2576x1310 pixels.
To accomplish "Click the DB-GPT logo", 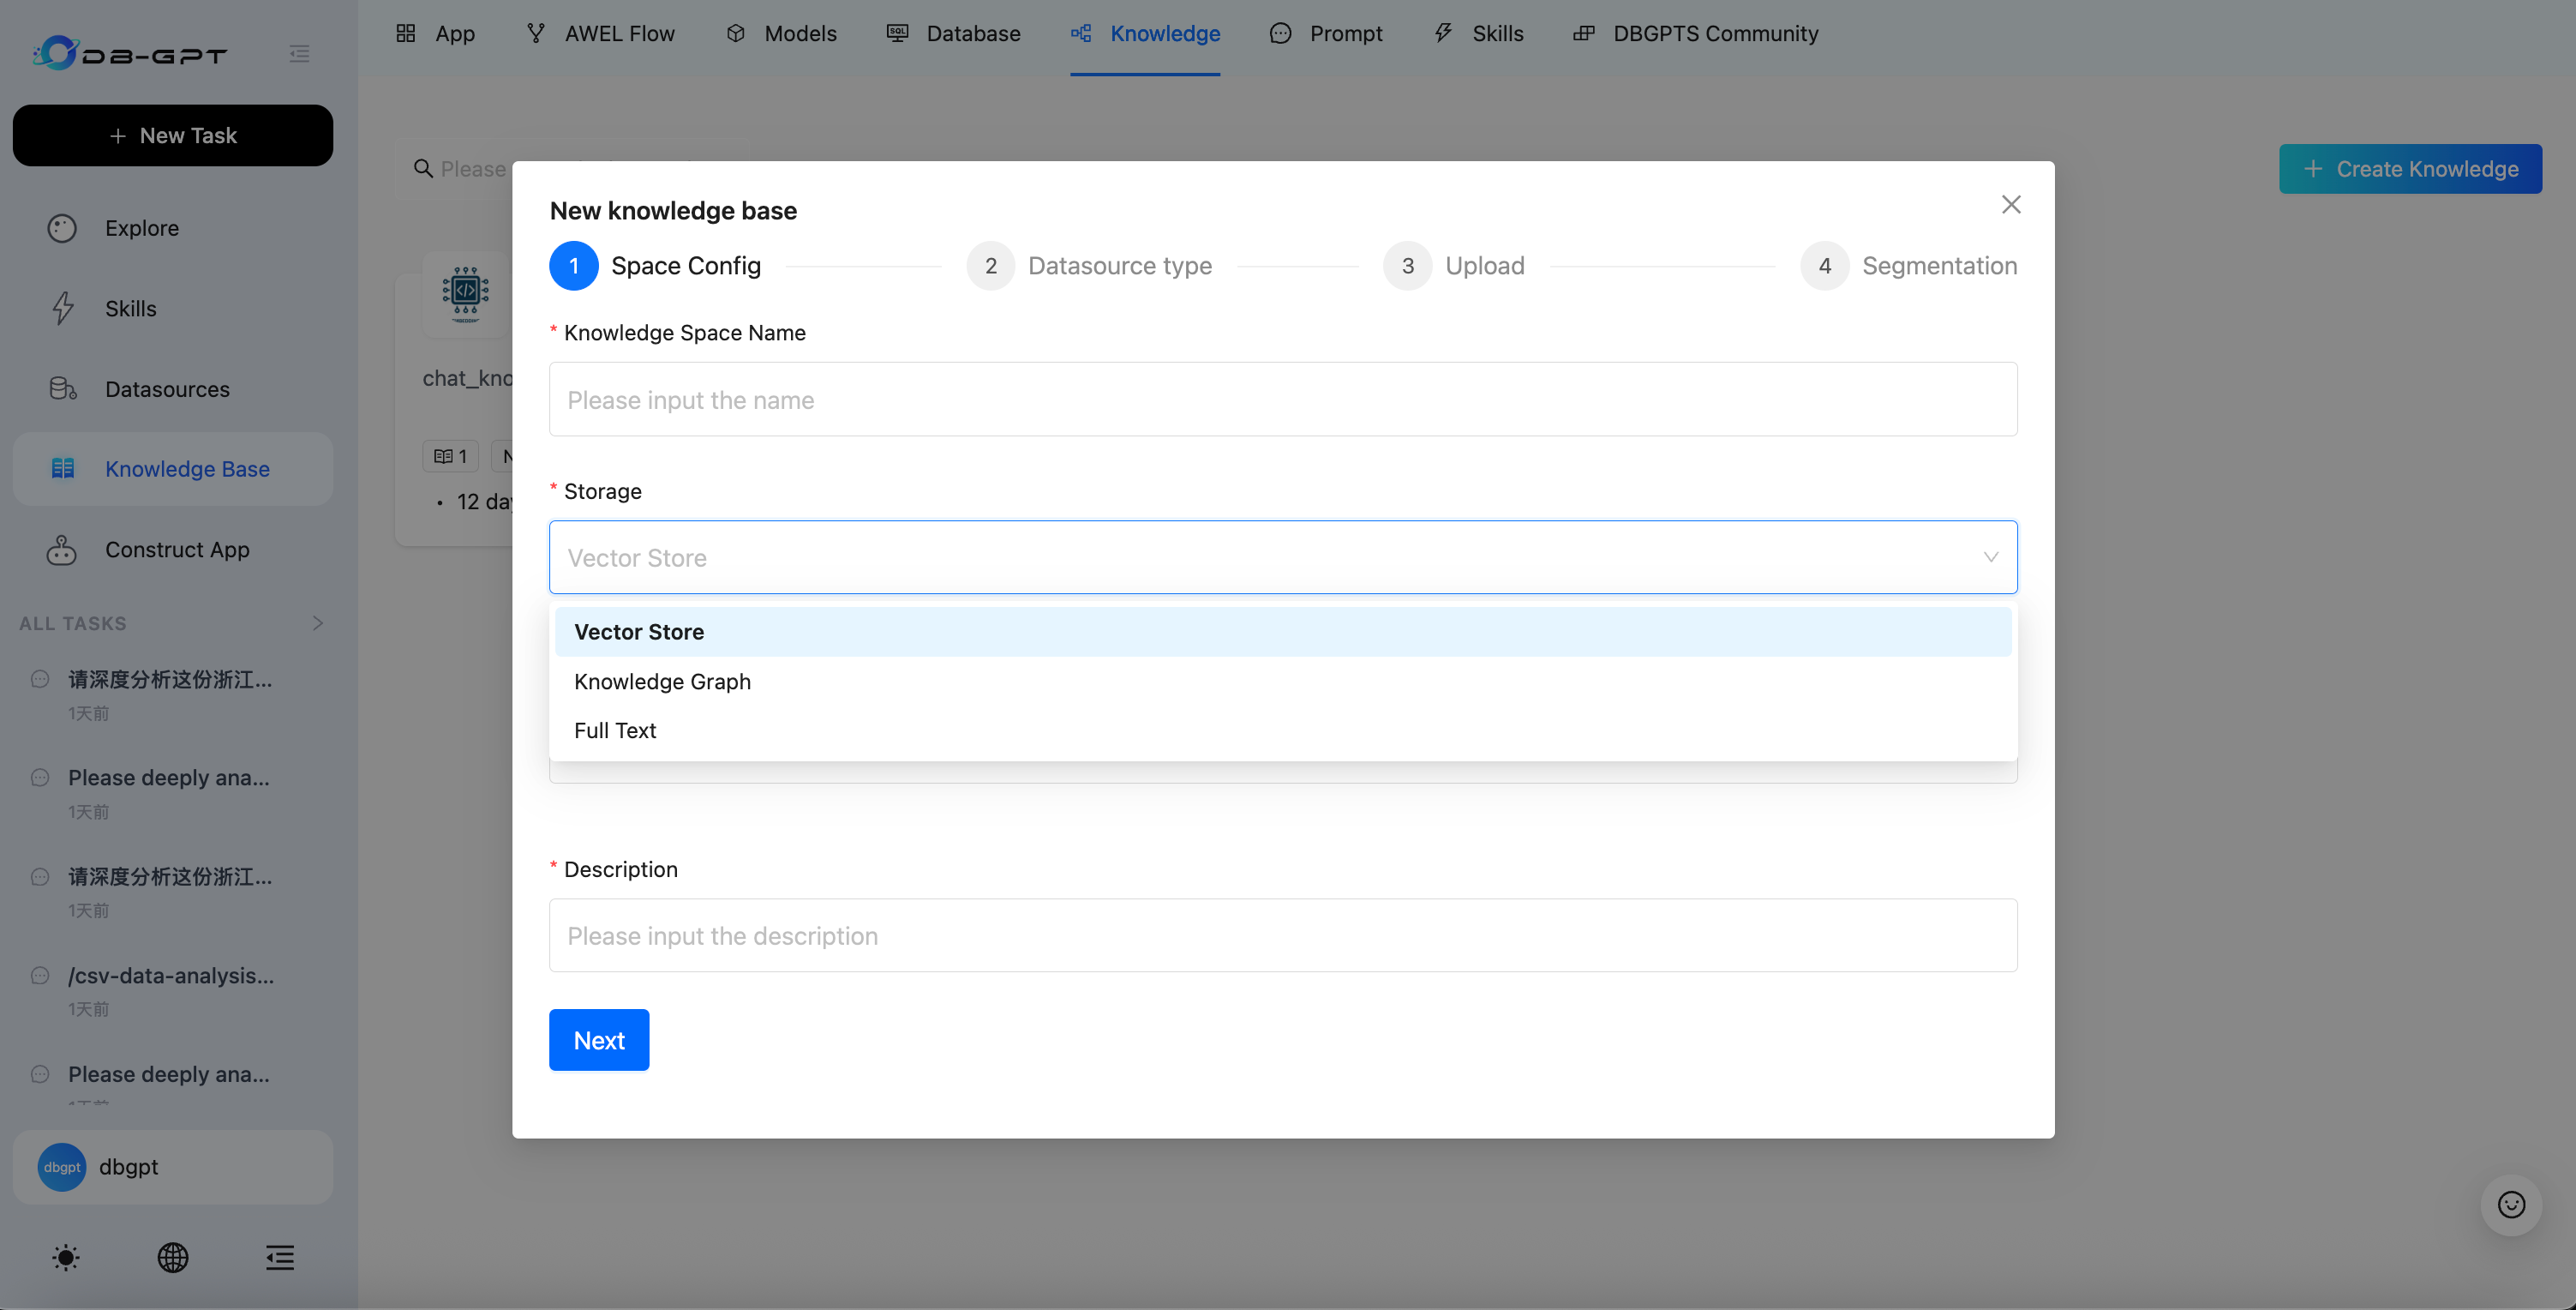I will coord(130,53).
